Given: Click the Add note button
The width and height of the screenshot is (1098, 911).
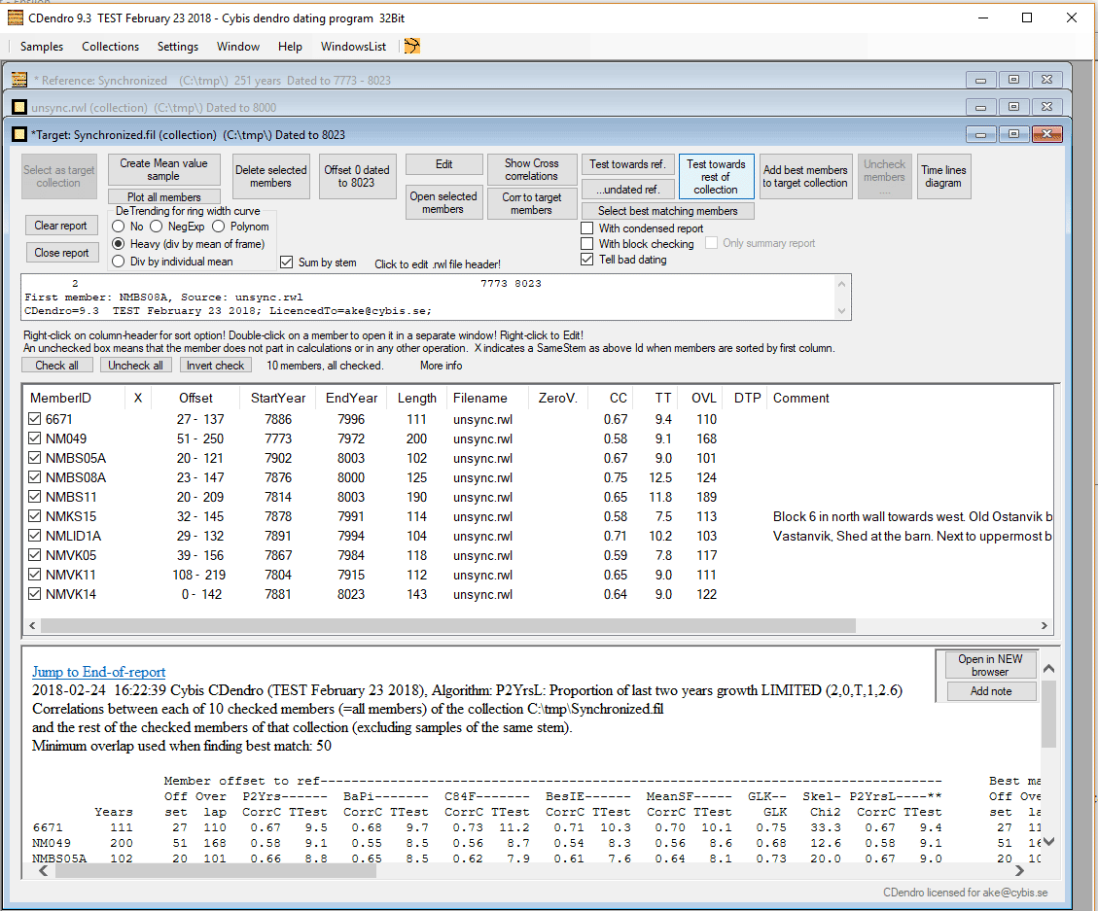Looking at the screenshot, I should 990,690.
